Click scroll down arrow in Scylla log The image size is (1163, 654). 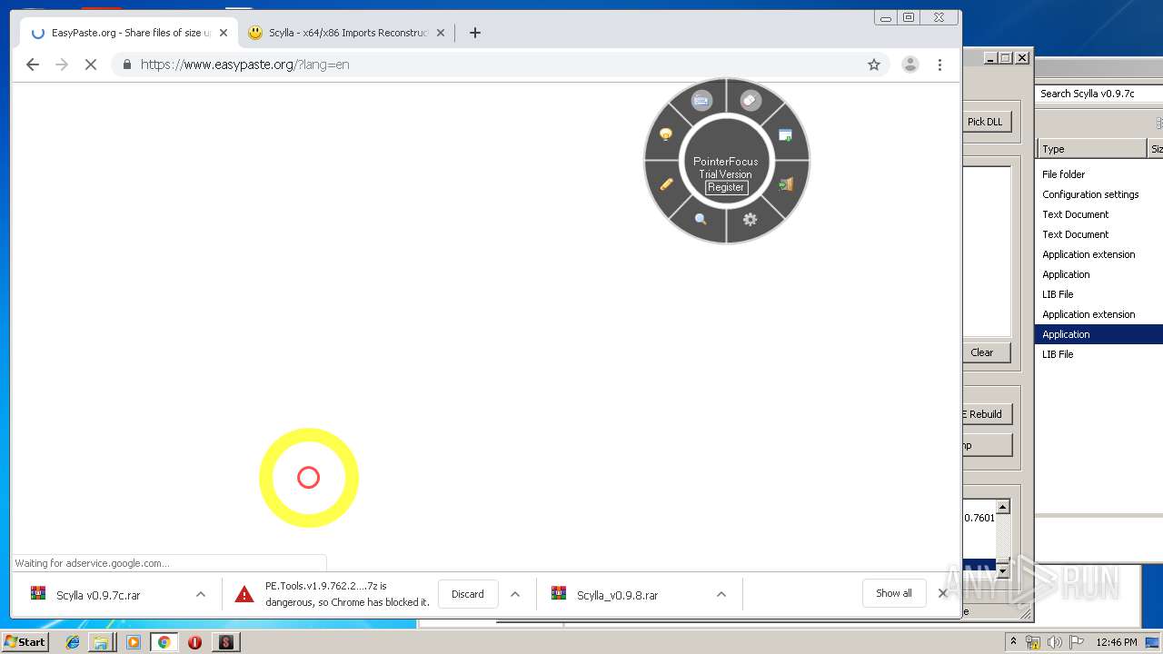pos(1003,570)
